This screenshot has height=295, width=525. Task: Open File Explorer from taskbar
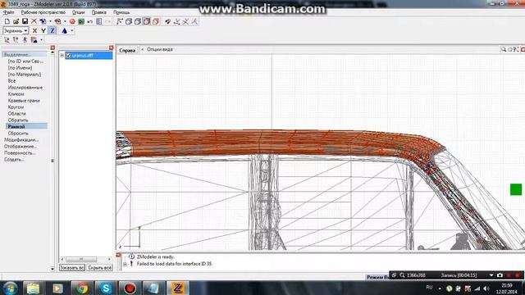[33, 288]
